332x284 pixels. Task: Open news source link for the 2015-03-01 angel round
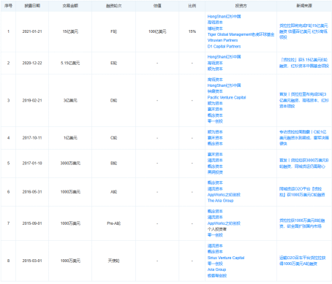tap(303, 261)
